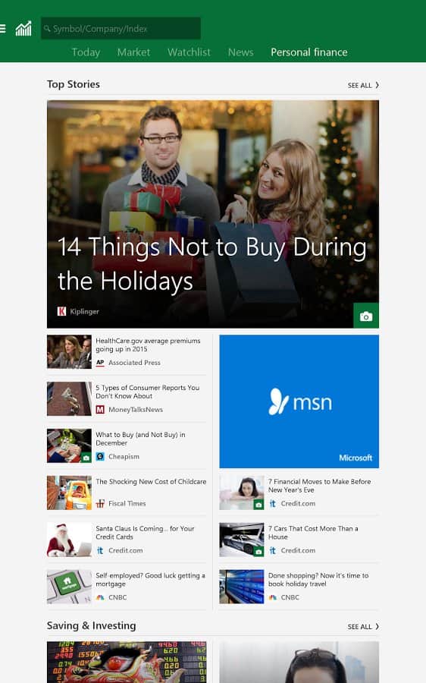Open the Watchlist tab

click(x=189, y=52)
